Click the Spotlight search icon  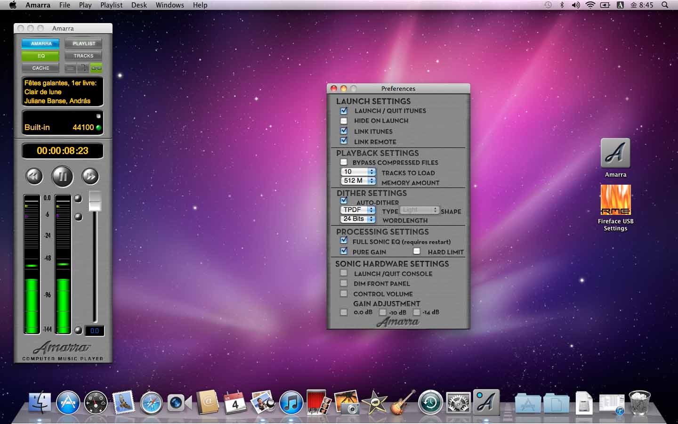tap(665, 5)
